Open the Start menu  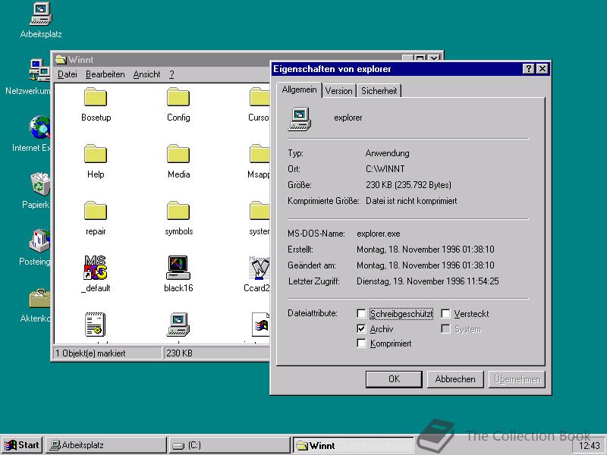coord(22,445)
